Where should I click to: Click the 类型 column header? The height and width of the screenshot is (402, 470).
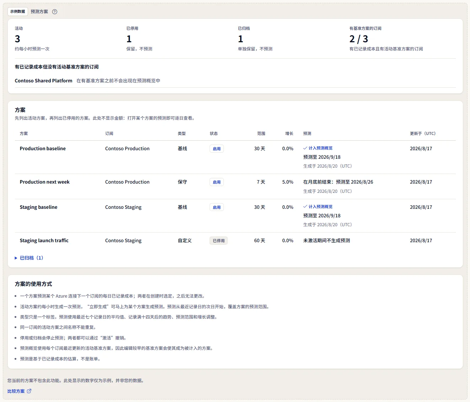pyautogui.click(x=182, y=134)
